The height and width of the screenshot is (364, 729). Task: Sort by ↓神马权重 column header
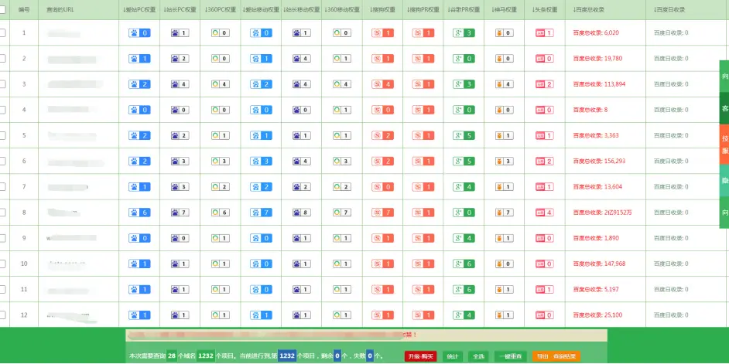[504, 9]
